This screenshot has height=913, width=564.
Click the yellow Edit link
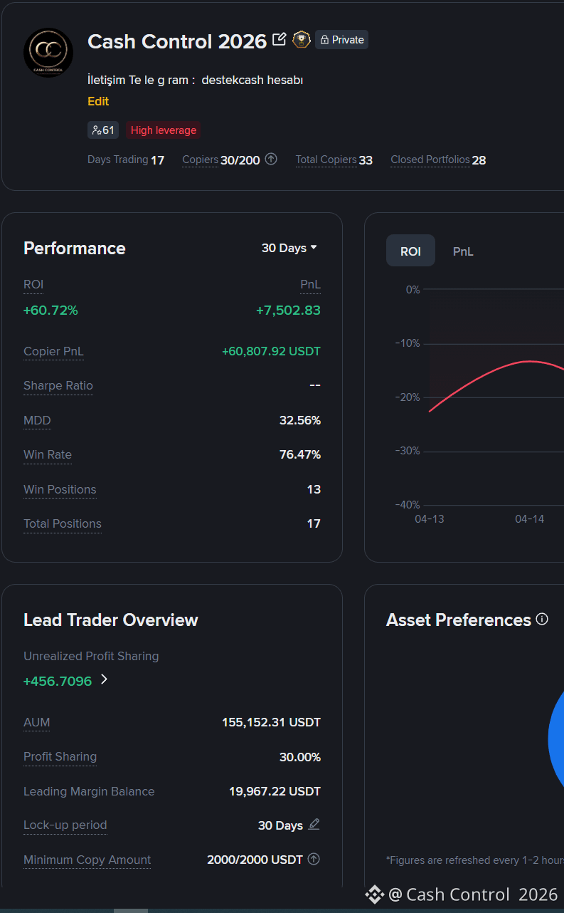pyautogui.click(x=98, y=101)
